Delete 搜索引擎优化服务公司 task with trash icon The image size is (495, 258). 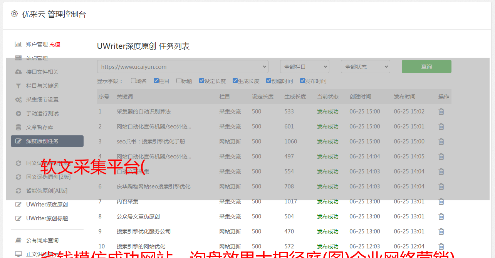pyautogui.click(x=441, y=231)
